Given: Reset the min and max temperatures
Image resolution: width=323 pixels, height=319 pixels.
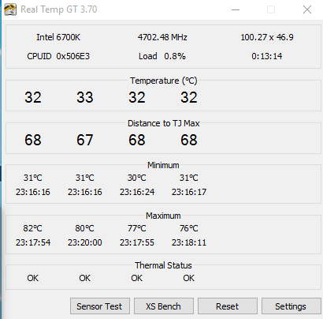Looking at the screenshot, I should click(228, 306).
